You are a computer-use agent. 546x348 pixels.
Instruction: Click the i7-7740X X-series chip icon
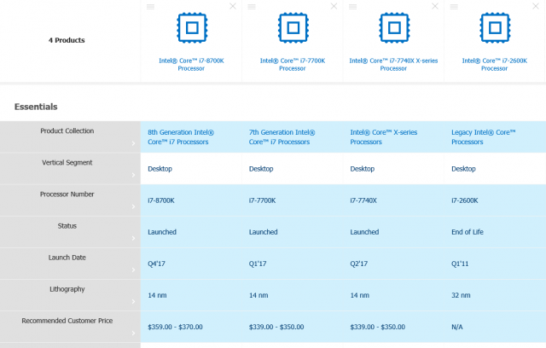tap(394, 28)
